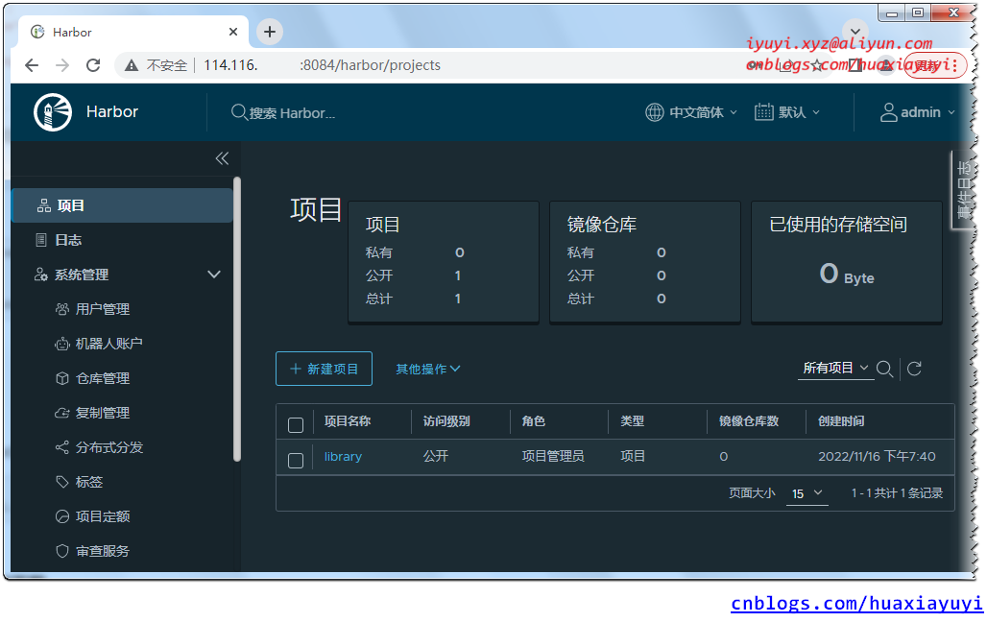The width and height of the screenshot is (987, 622).
Task: Click the not-secure warning icon
Action: click(x=131, y=65)
